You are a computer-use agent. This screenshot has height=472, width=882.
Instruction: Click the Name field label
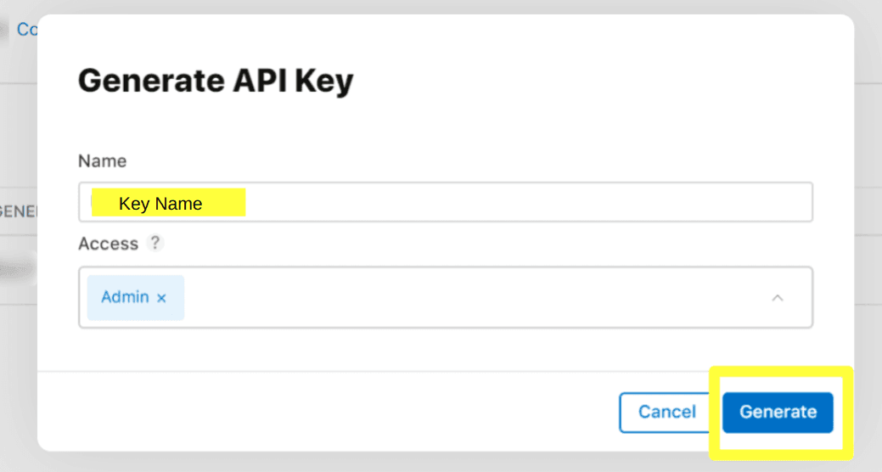(x=102, y=160)
